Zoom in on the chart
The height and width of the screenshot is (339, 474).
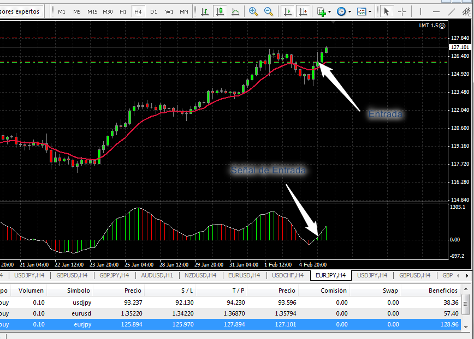(253, 12)
